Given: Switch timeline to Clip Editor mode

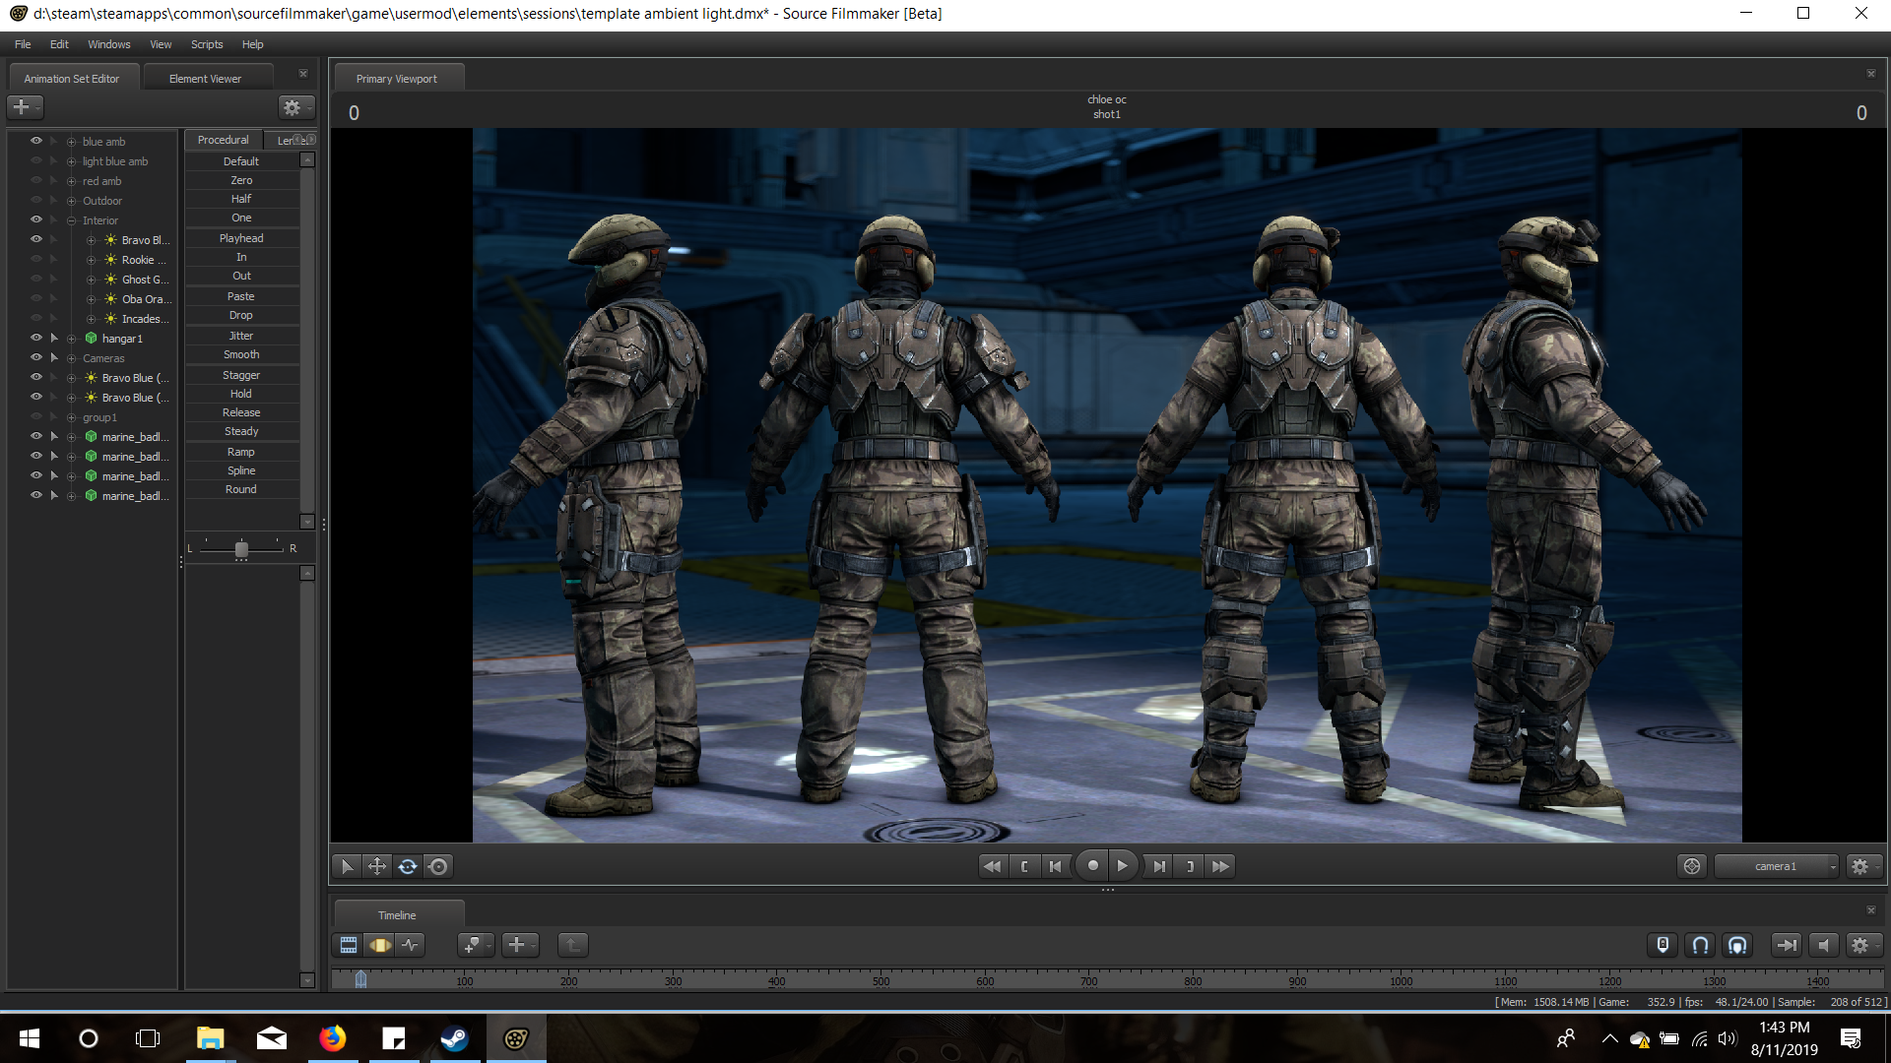Looking at the screenshot, I should pyautogui.click(x=349, y=945).
